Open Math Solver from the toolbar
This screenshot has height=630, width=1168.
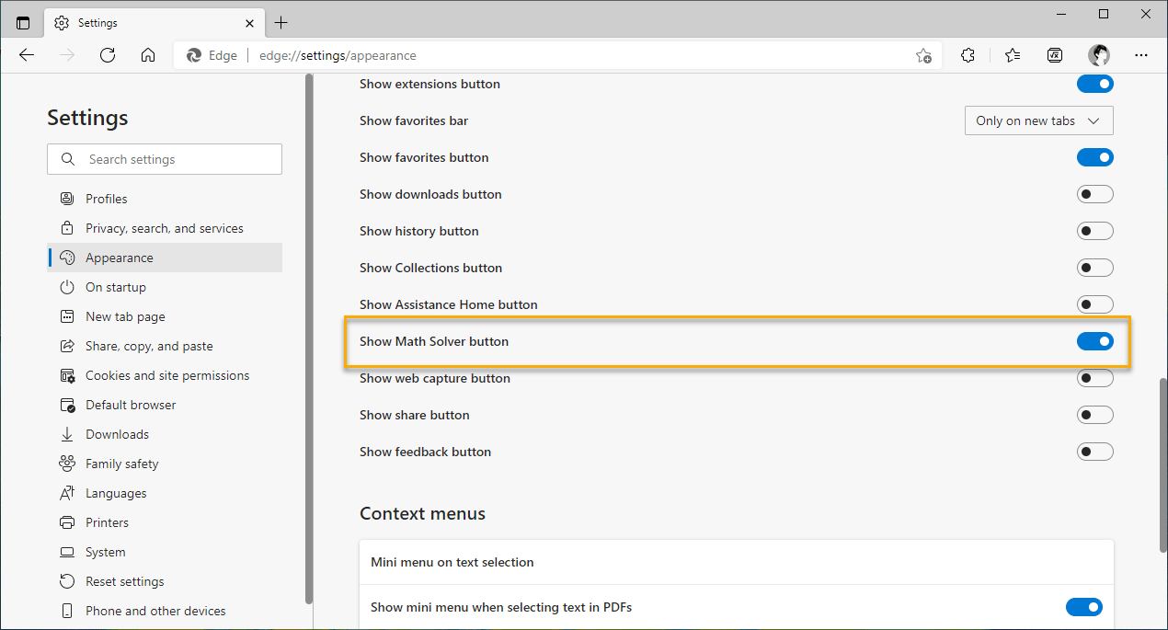1055,55
